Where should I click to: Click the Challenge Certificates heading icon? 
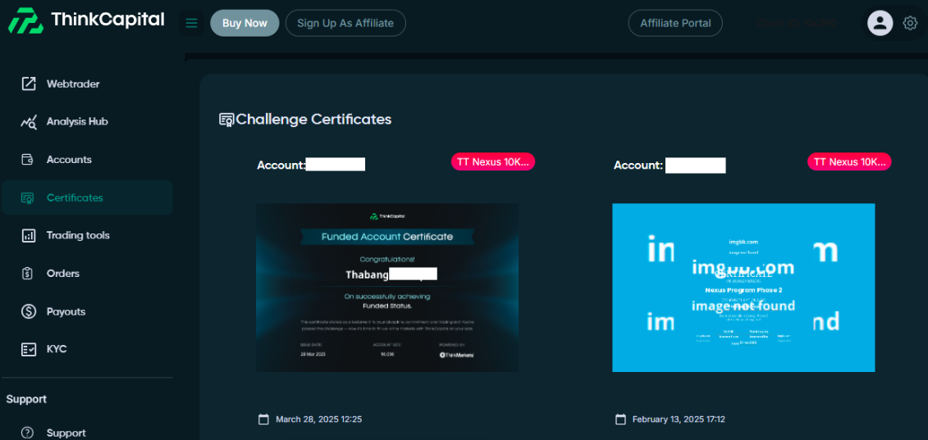[226, 120]
